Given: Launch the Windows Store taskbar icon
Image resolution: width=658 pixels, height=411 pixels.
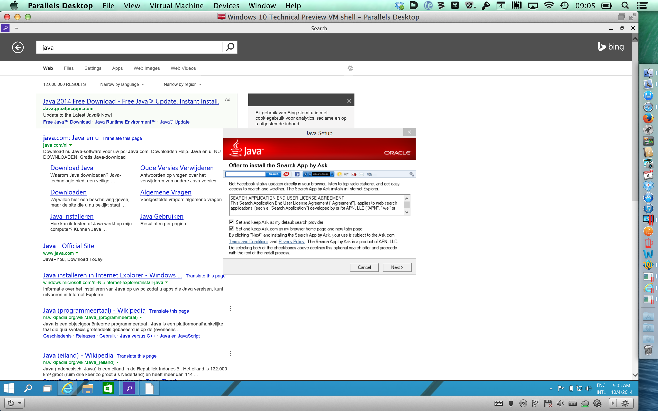Looking at the screenshot, I should tap(108, 388).
